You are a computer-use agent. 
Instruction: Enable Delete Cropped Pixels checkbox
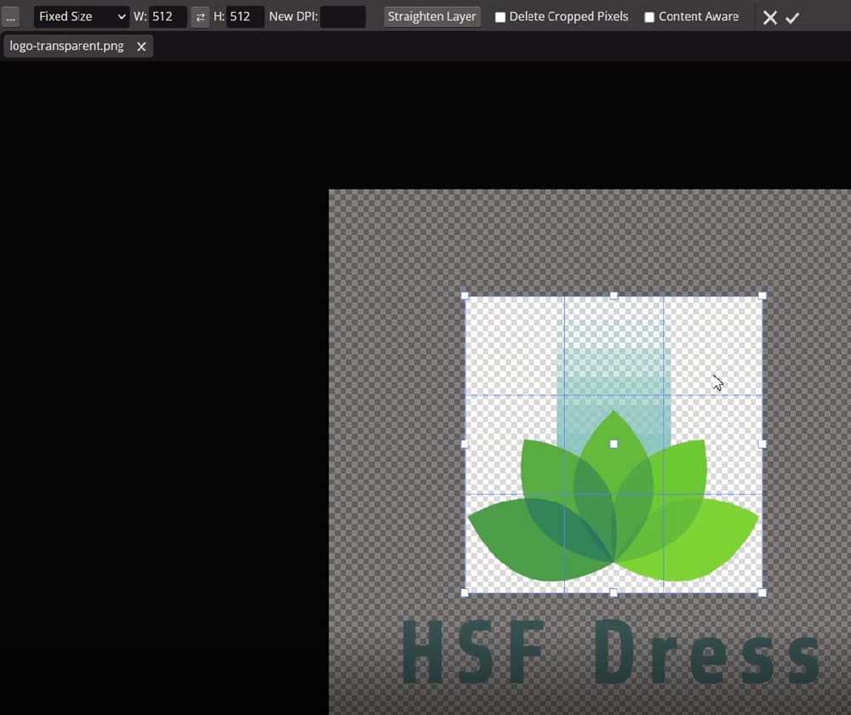click(500, 17)
